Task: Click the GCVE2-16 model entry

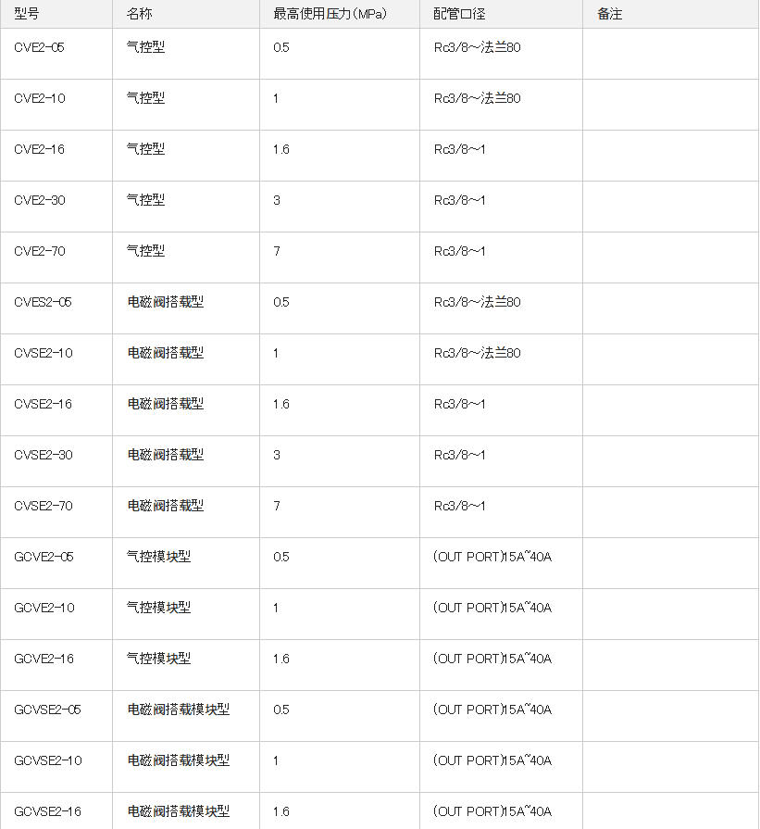Action: coord(44,659)
